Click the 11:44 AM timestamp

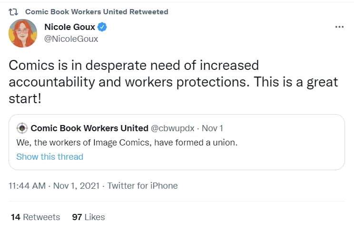pos(27,186)
